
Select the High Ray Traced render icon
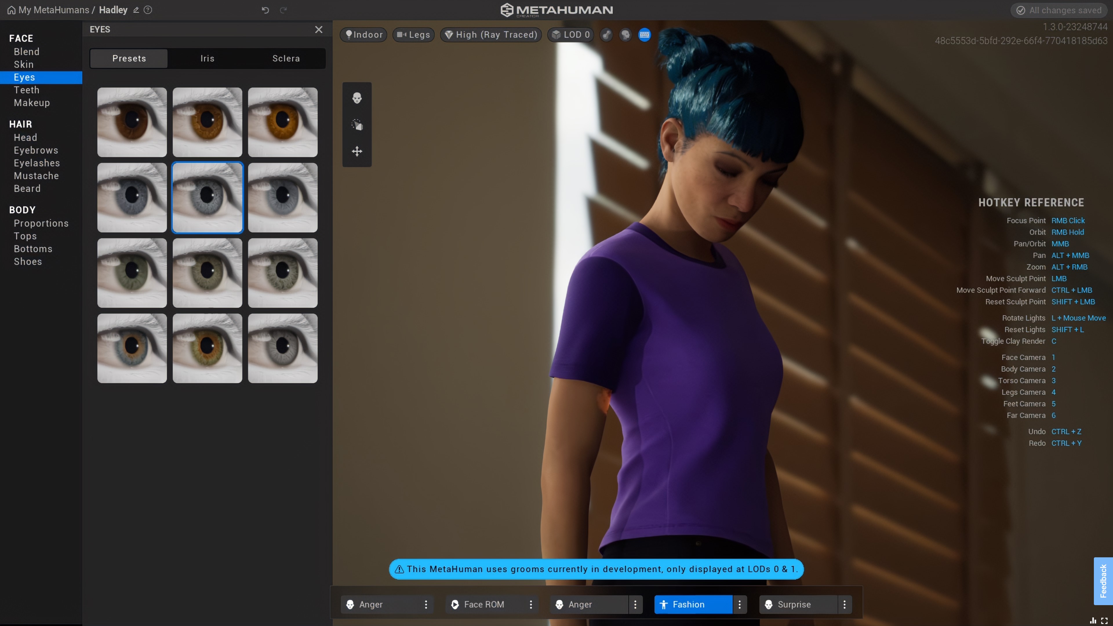(x=491, y=34)
